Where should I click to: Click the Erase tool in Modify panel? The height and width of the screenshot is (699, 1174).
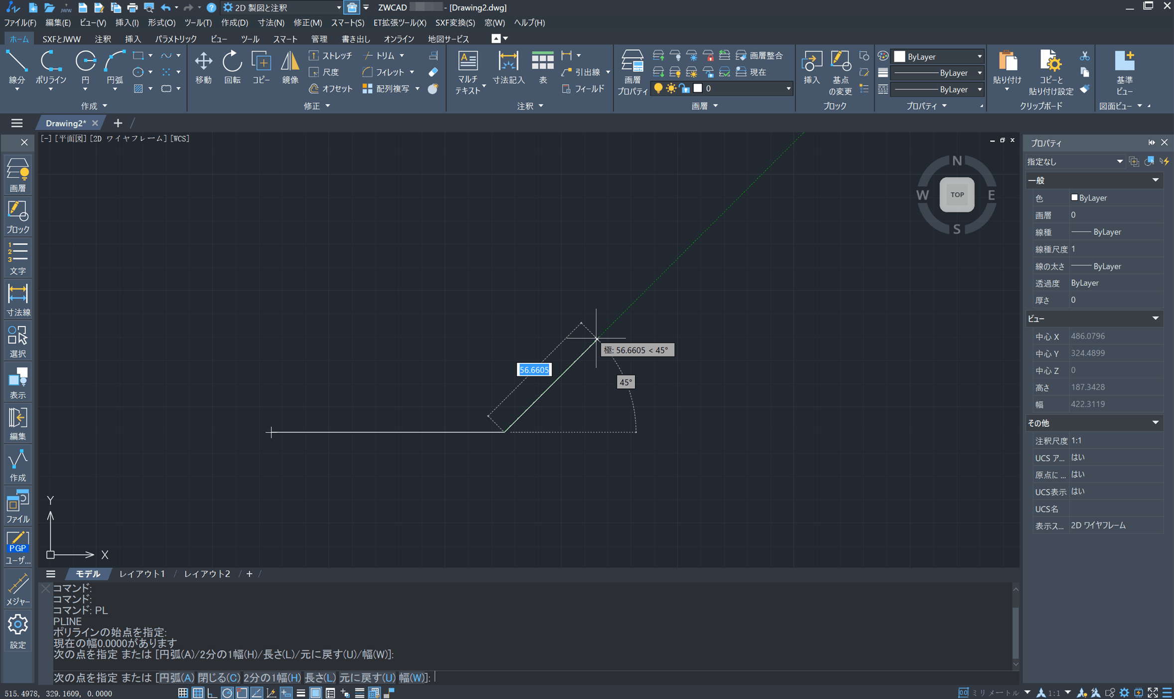point(433,72)
